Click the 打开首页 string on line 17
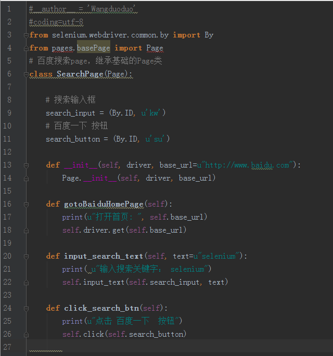The width and height of the screenshot is (333, 356). point(114,217)
